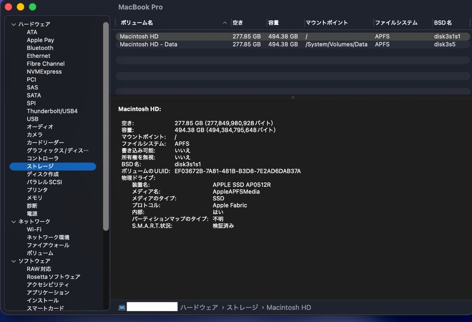Open the Bluetooth information section
The height and width of the screenshot is (322, 472).
pyautogui.click(x=40, y=48)
